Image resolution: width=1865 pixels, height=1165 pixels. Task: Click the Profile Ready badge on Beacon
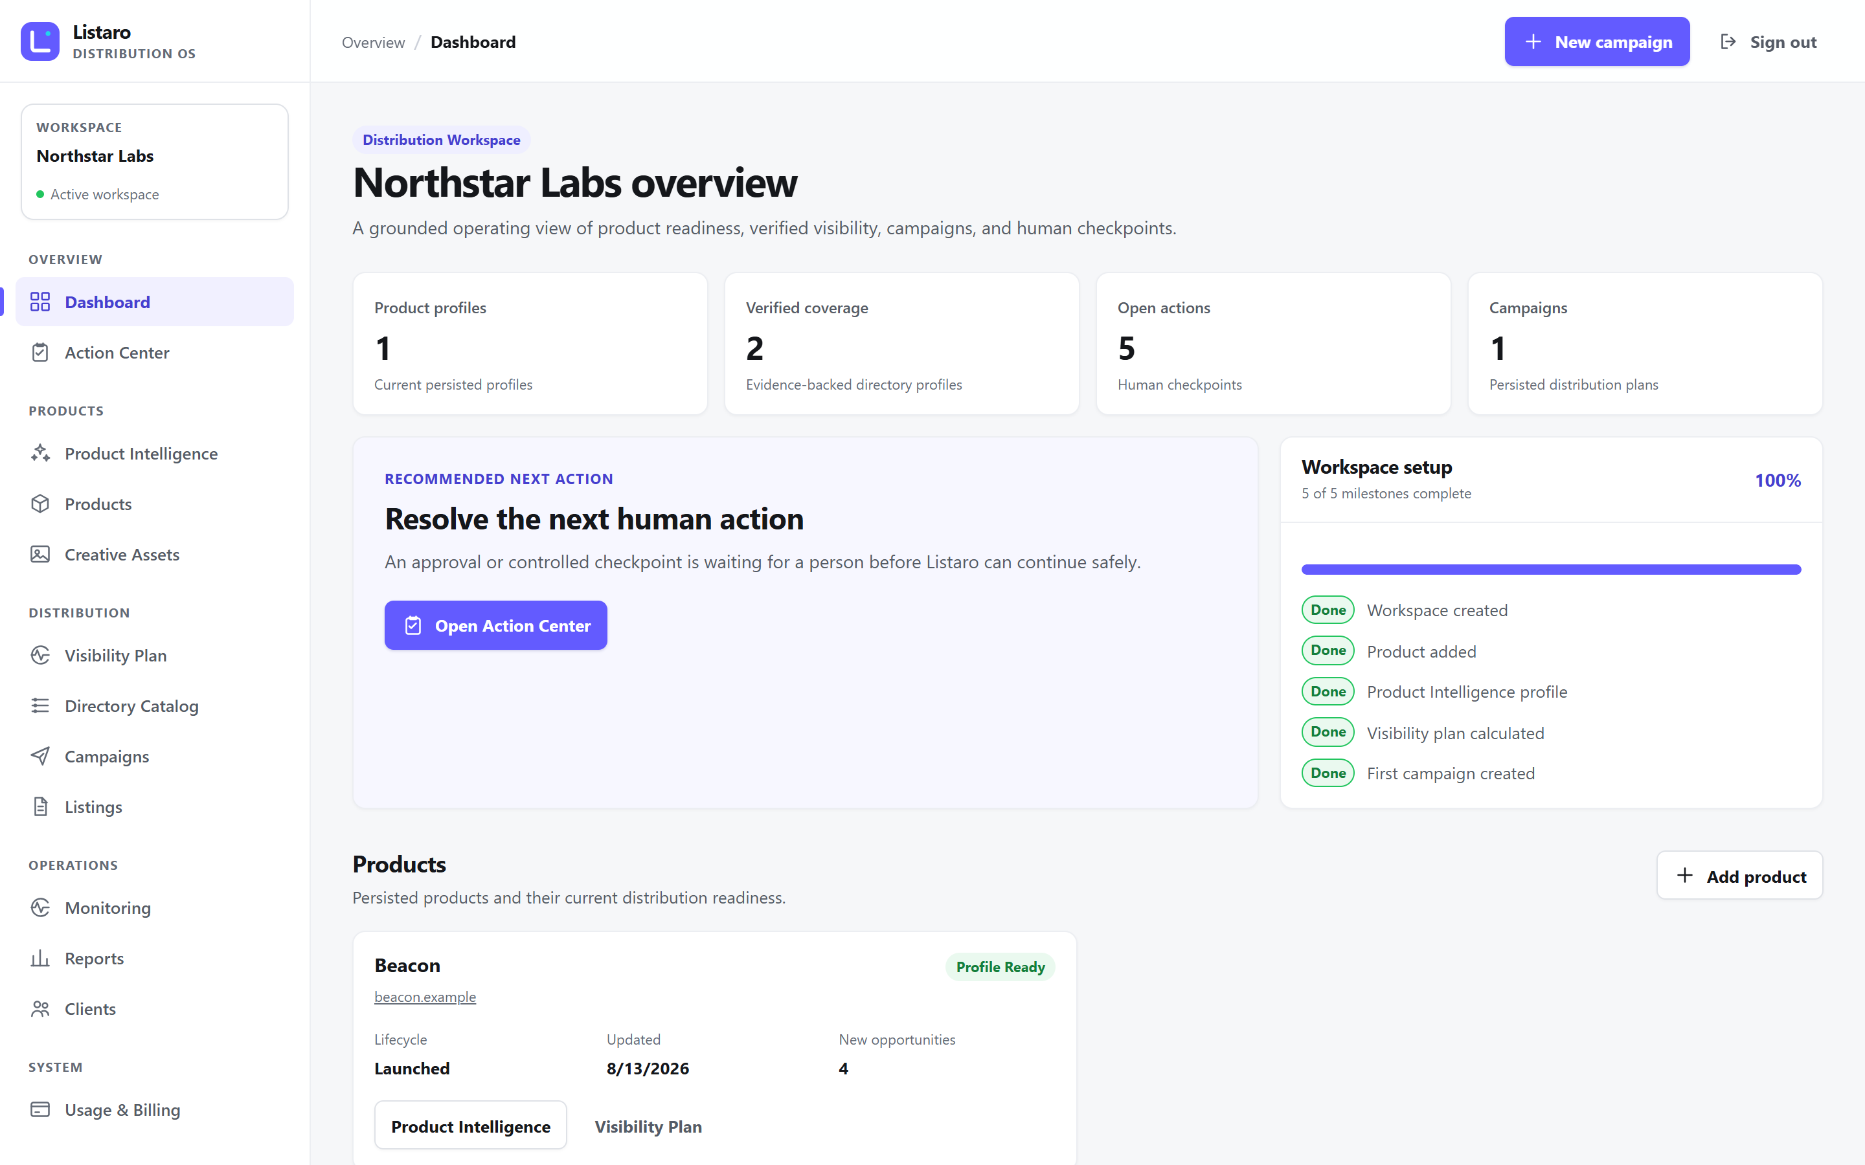click(x=1000, y=966)
